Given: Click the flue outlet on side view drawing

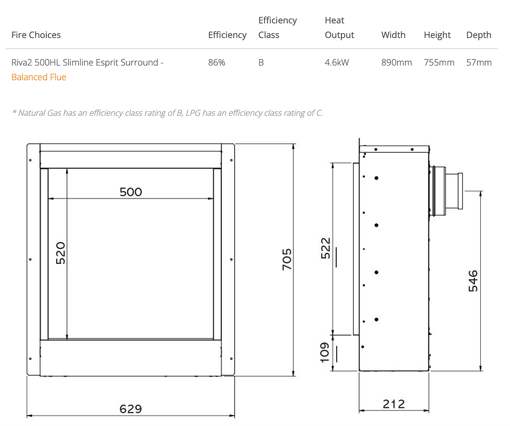Looking at the screenshot, I should point(447,191).
